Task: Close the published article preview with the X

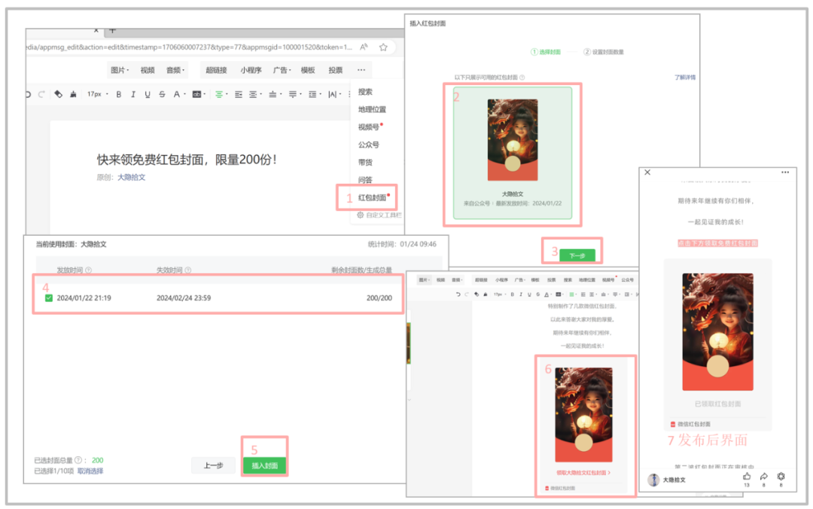Action: pos(647,172)
